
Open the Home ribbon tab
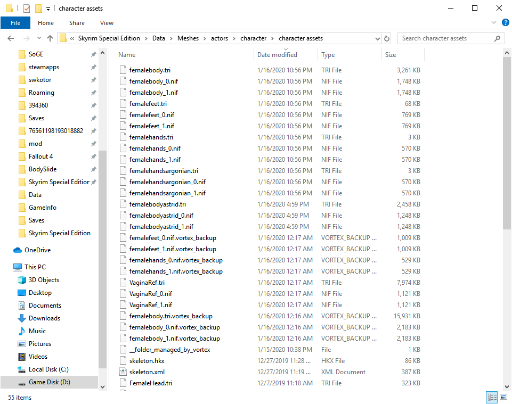coord(46,23)
